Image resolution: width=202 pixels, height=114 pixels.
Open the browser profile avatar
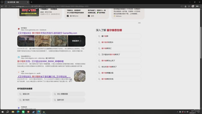click(x=193, y=6)
